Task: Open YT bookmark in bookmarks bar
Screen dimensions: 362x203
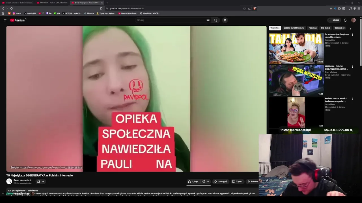Action: pyautogui.click(x=41, y=13)
